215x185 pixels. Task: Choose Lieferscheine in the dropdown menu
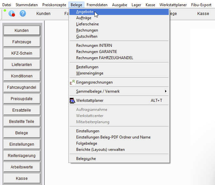click(119, 24)
